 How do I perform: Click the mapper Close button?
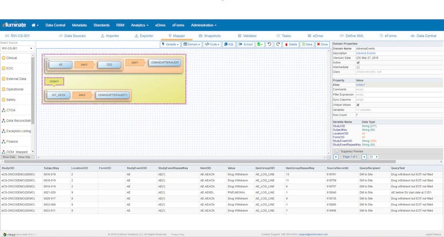[x=322, y=45]
